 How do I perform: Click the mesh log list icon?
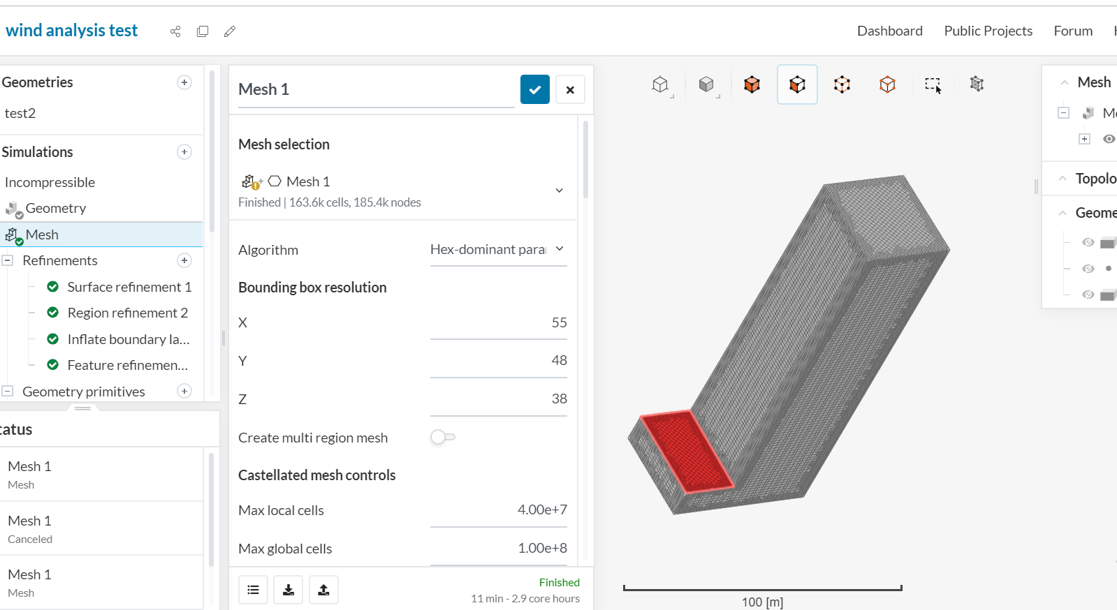(x=253, y=590)
